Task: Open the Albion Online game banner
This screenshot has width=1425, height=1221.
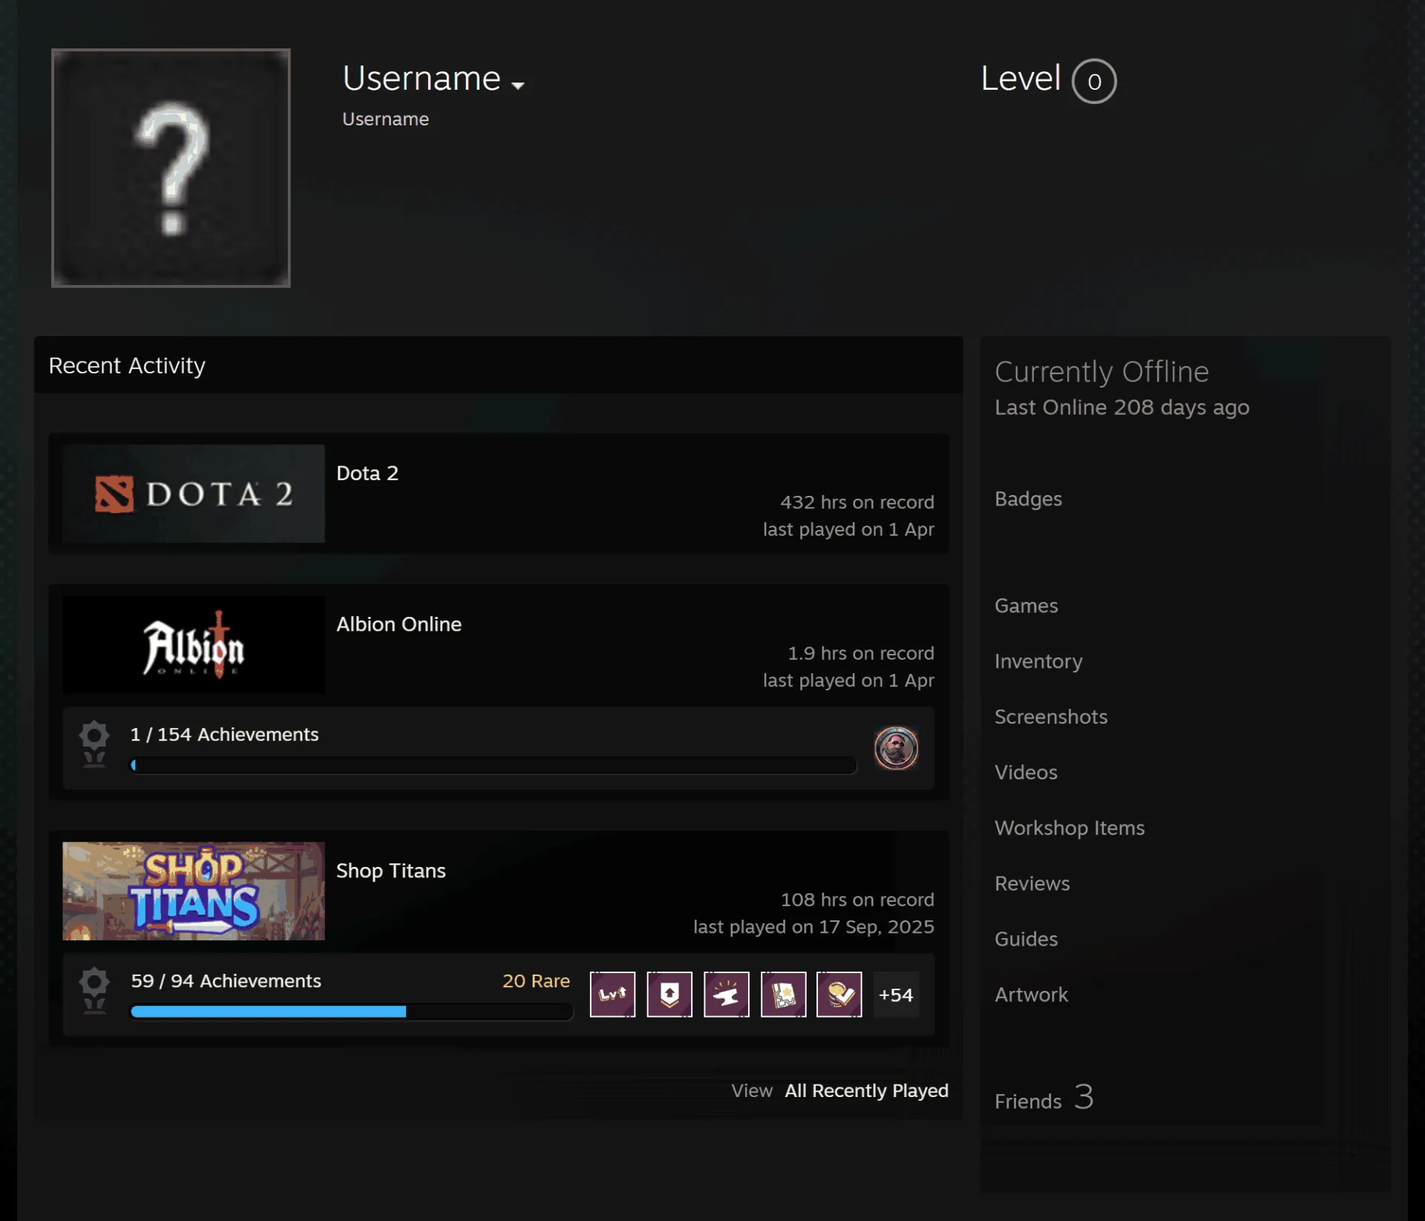Action: pos(194,644)
